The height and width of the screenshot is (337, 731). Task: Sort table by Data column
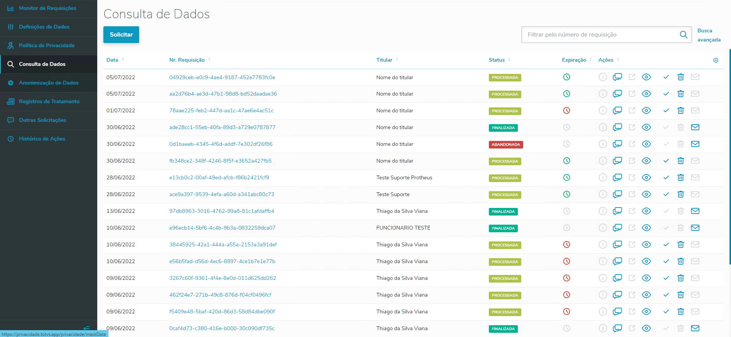[115, 60]
